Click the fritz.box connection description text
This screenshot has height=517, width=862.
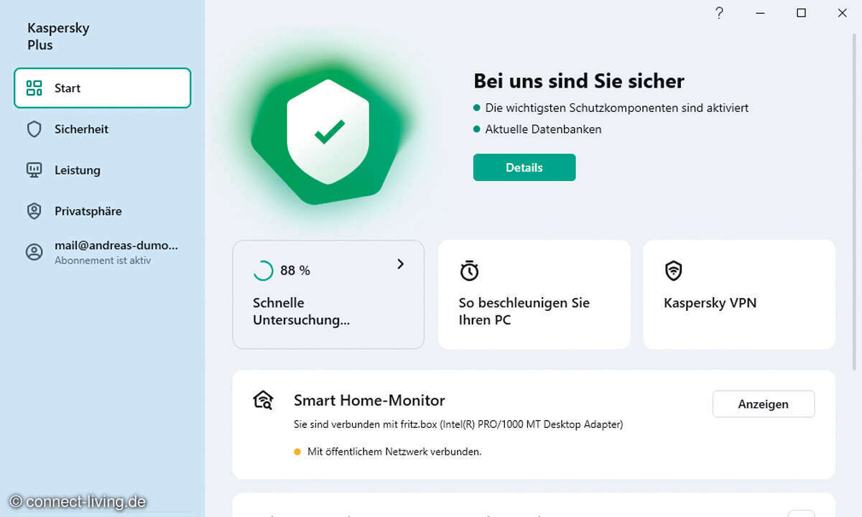(458, 424)
